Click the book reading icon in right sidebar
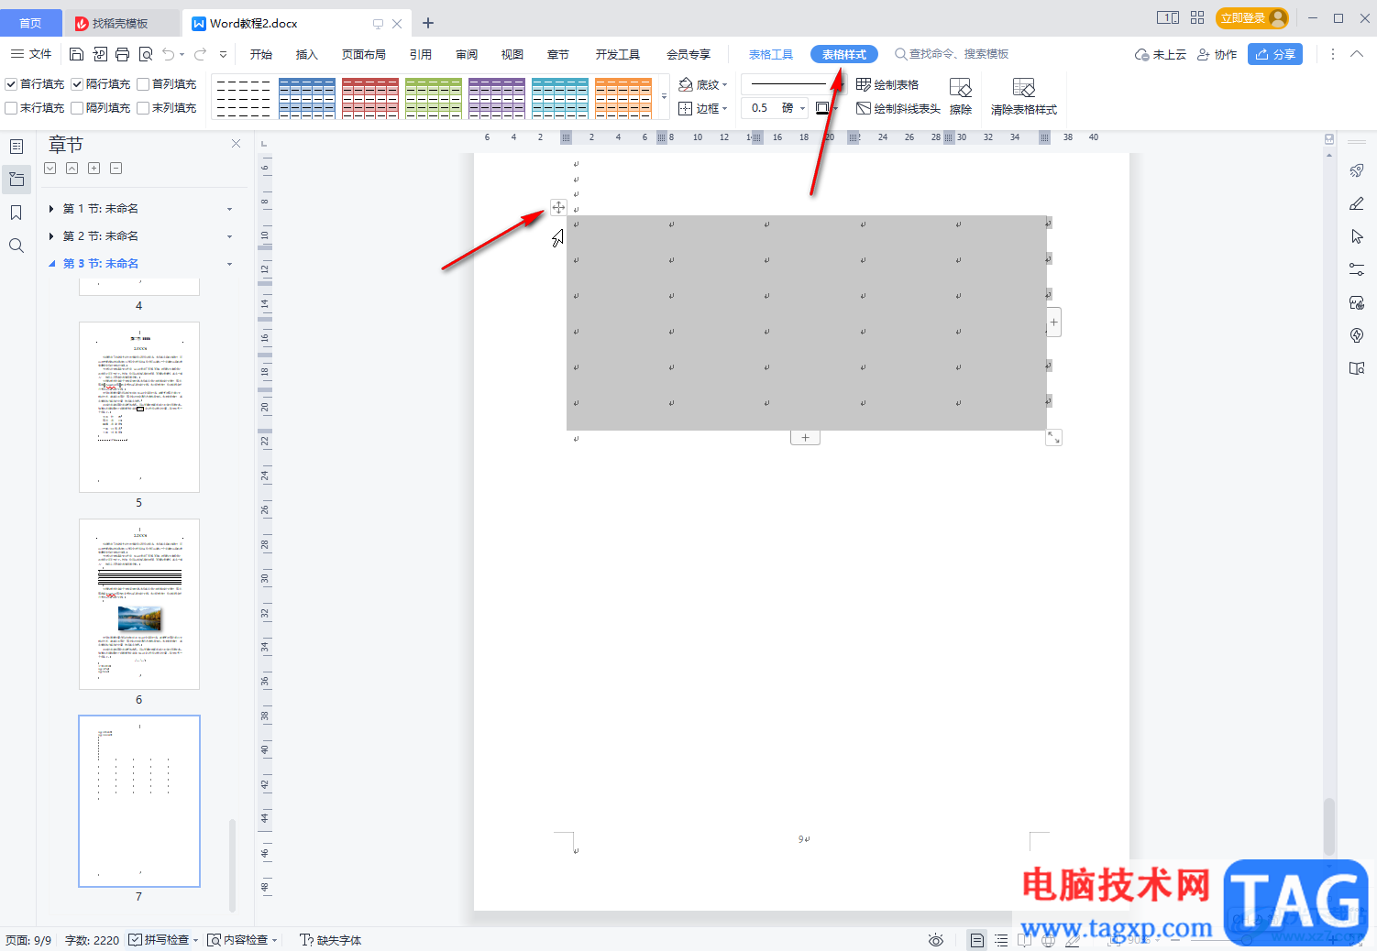The image size is (1377, 951). coord(1357,368)
